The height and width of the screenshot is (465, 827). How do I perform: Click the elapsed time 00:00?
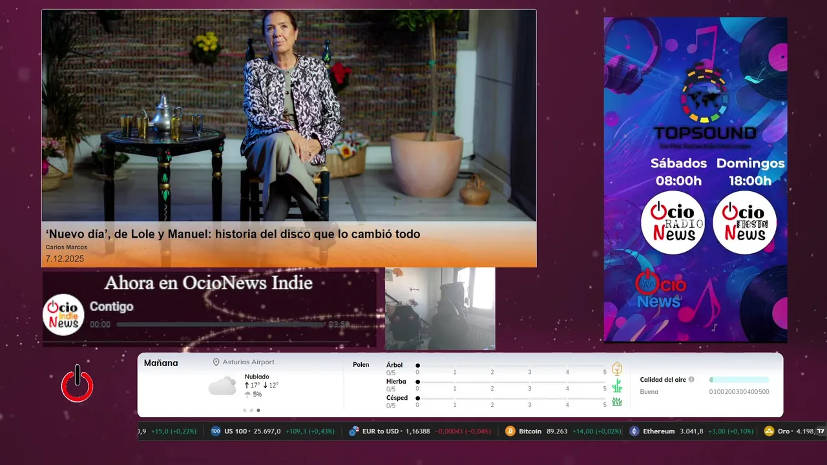[x=100, y=325]
